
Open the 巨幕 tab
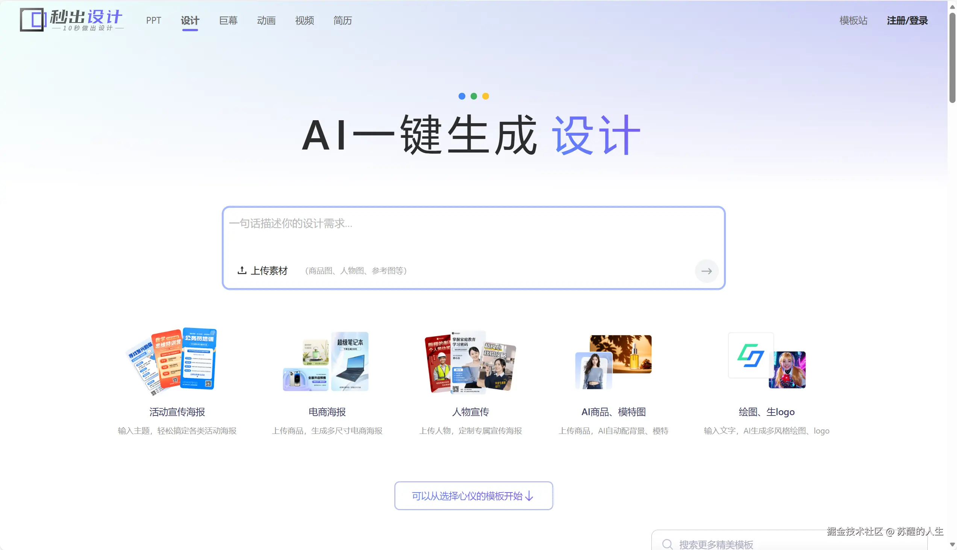(228, 20)
